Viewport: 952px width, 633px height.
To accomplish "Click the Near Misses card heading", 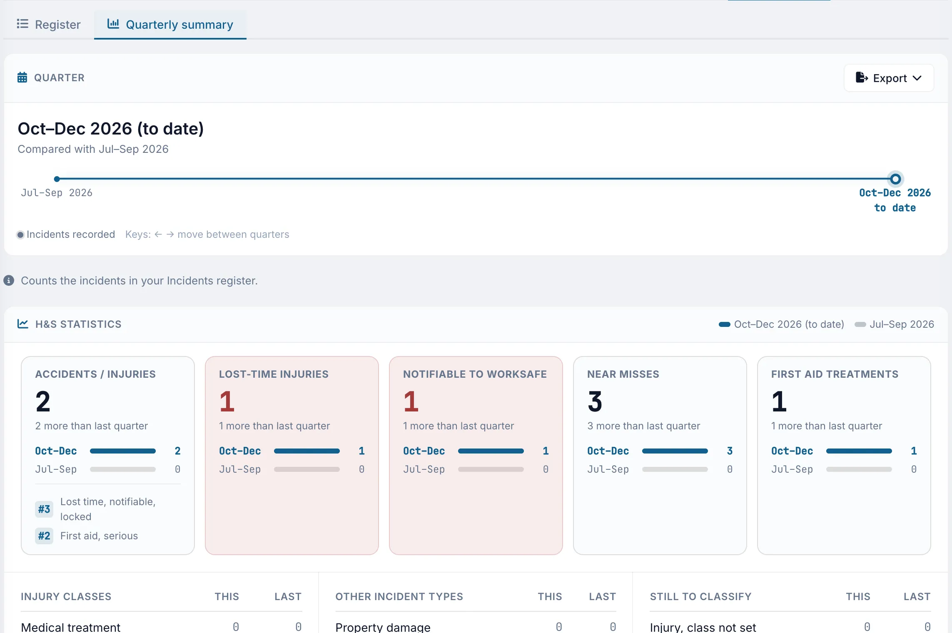I will (x=623, y=374).
